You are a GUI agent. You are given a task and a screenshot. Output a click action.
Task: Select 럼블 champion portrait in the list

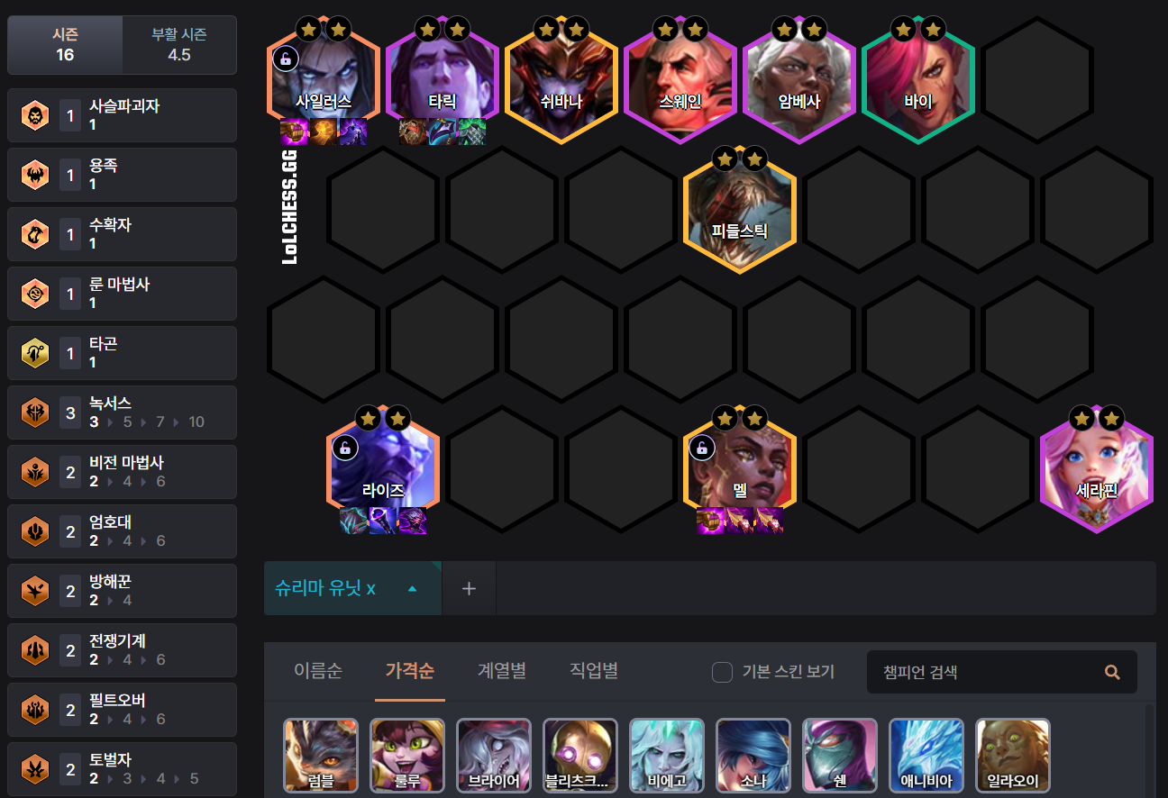tap(321, 755)
